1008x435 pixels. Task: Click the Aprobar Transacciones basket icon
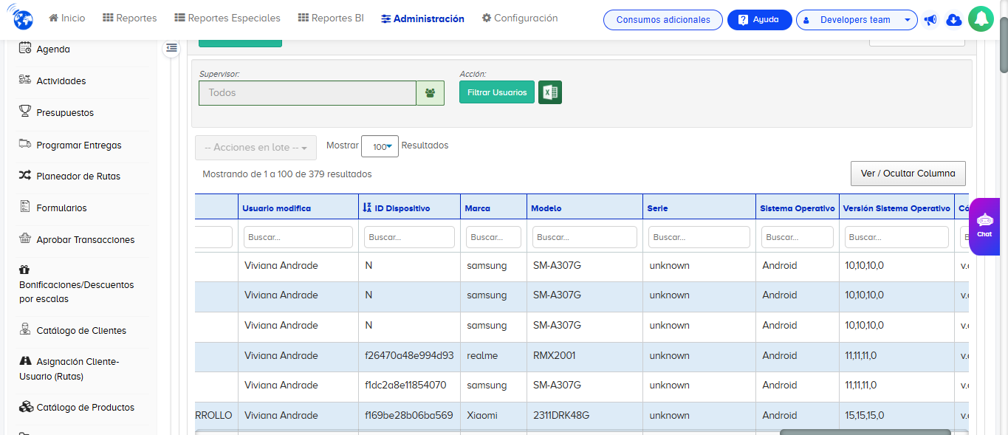point(25,239)
